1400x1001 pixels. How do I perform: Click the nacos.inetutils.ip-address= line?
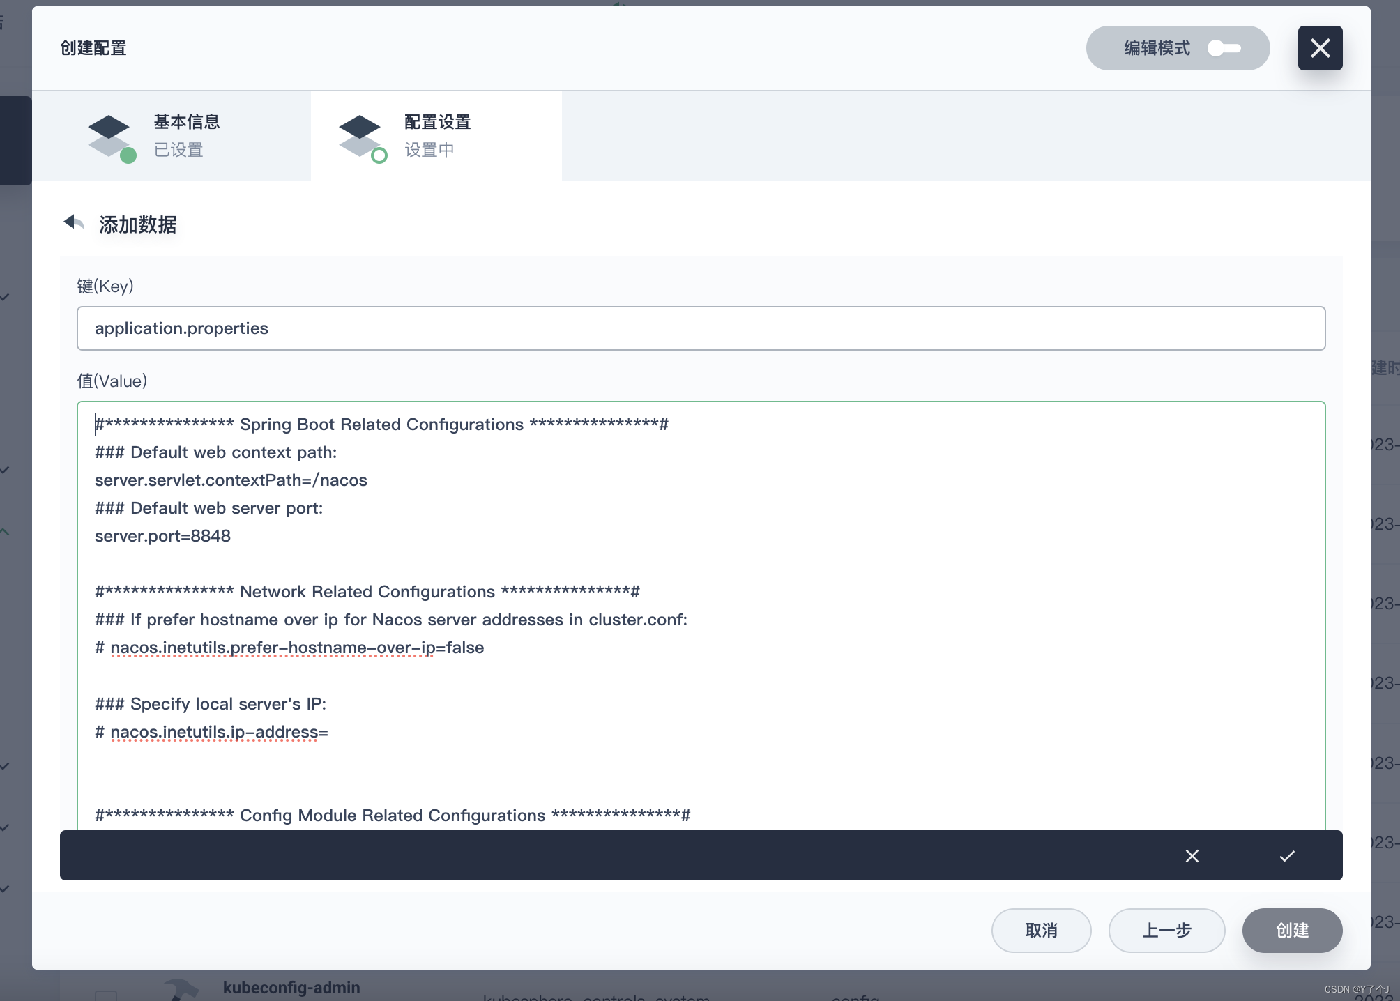pos(211,732)
